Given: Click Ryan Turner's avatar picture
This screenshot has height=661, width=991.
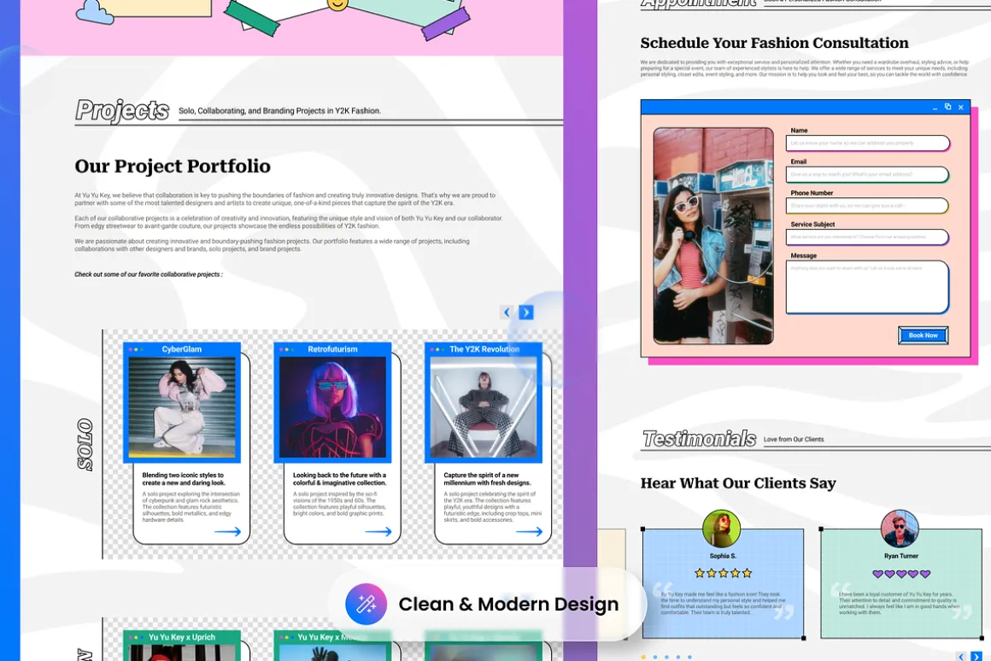Looking at the screenshot, I should click(x=900, y=529).
